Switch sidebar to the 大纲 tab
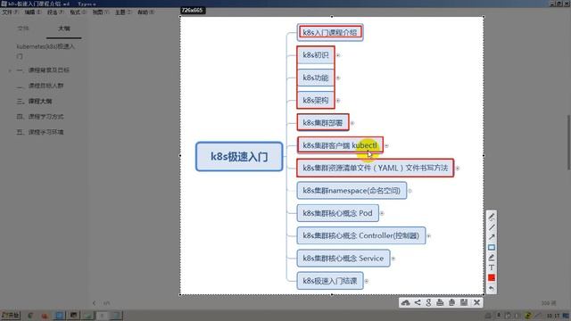Image resolution: width=571 pixels, height=321 pixels. [x=63, y=29]
